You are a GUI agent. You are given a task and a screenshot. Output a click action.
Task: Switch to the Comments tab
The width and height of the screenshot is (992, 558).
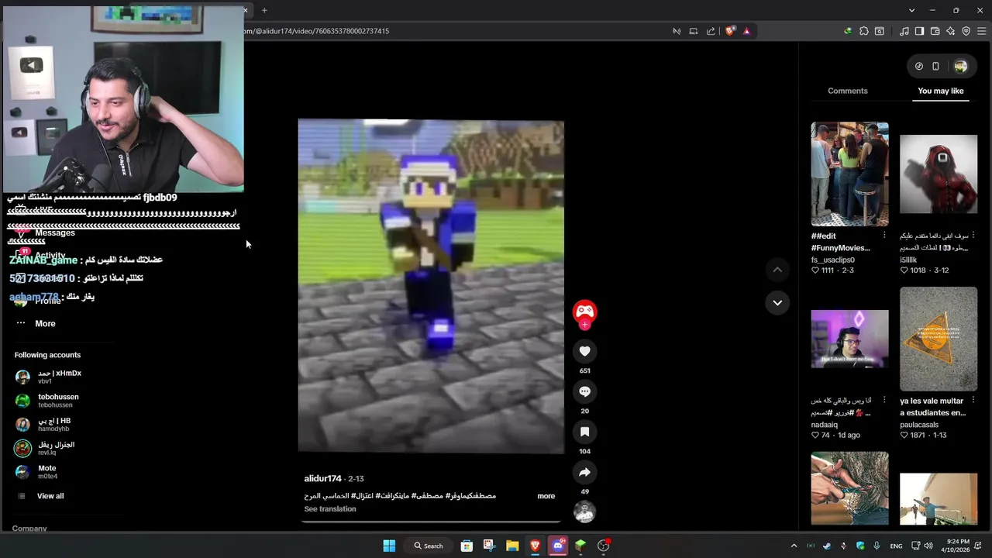tap(847, 91)
